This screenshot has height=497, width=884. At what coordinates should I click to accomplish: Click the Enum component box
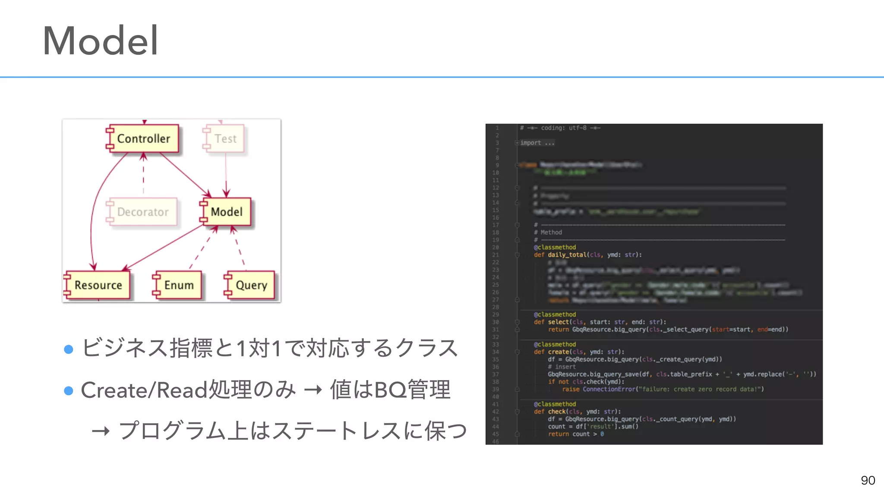coord(177,285)
